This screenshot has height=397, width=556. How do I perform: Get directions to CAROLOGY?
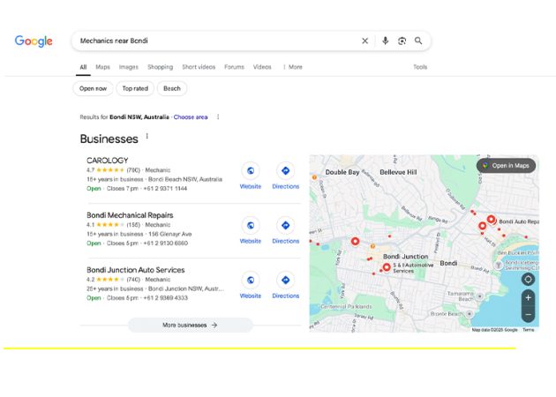click(x=285, y=171)
